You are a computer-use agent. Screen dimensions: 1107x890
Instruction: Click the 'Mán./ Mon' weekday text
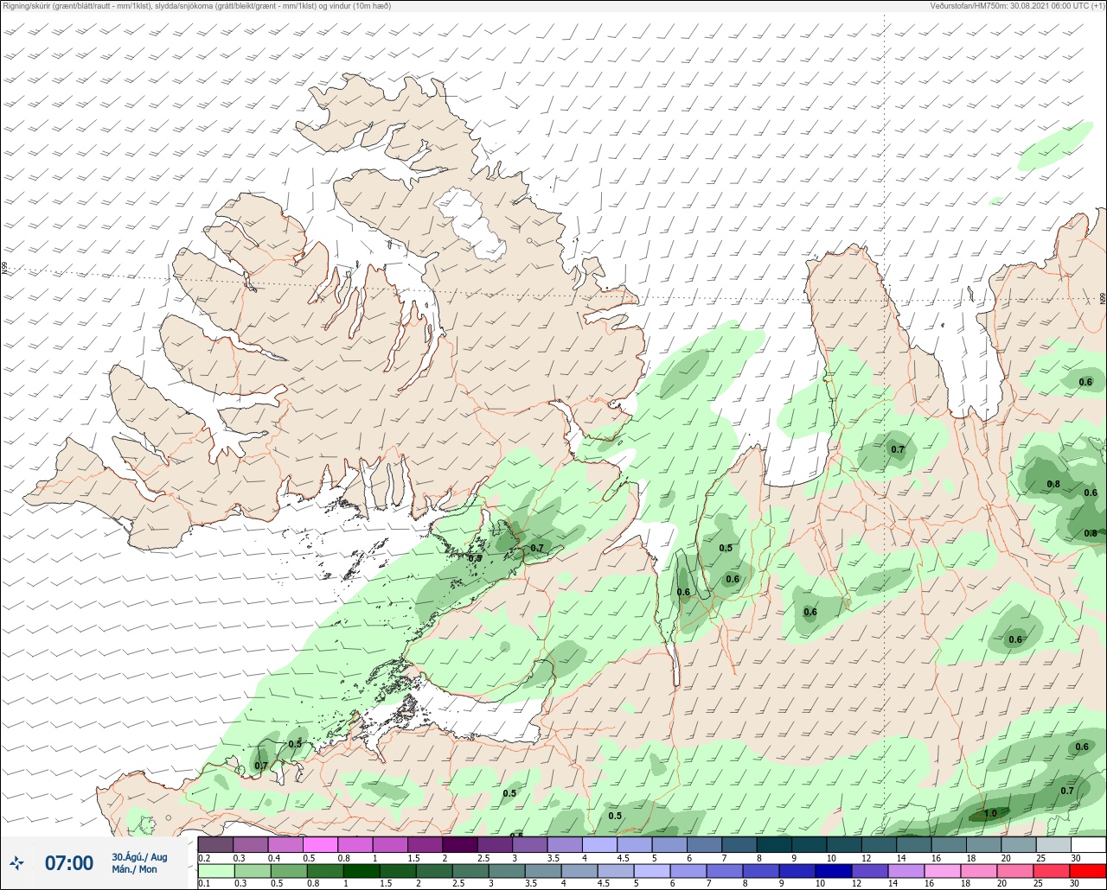tap(135, 869)
